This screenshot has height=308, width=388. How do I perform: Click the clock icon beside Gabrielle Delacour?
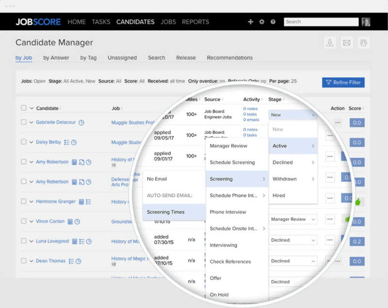pos(81,123)
